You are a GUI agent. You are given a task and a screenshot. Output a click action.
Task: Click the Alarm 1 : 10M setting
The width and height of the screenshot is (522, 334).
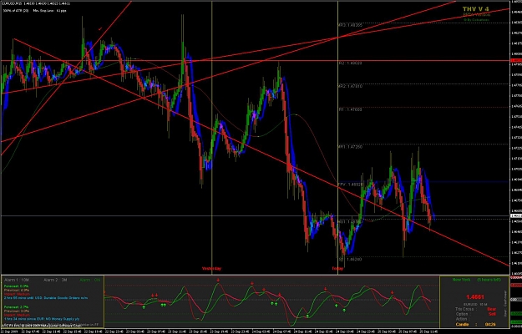pos(17,280)
